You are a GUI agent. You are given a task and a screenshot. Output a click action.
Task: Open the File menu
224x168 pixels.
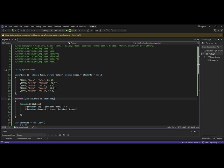click(6, 27)
